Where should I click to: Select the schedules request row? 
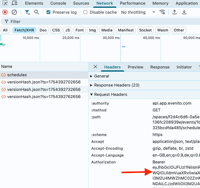pyautogui.click(x=17, y=75)
